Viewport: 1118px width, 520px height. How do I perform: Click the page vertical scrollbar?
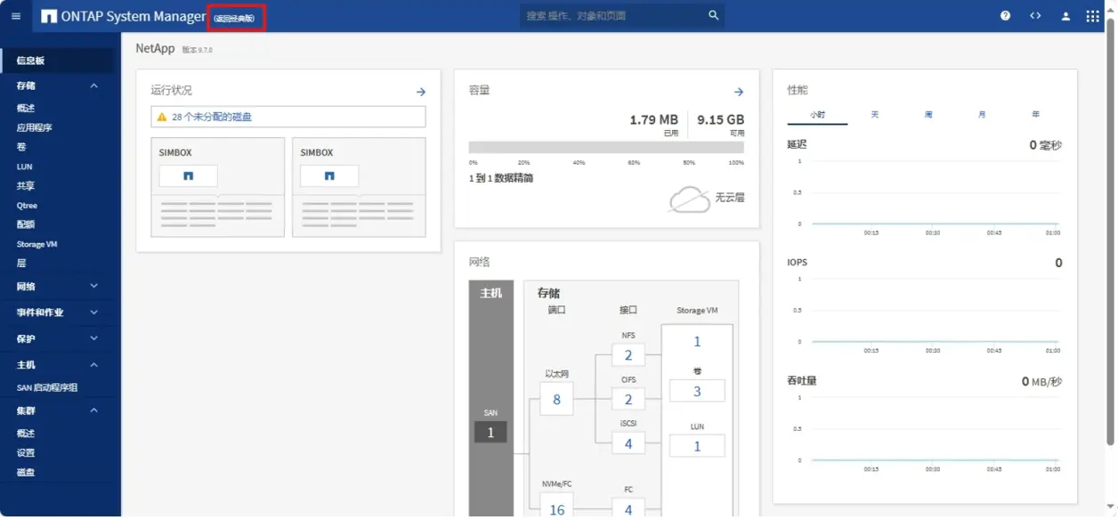pos(1110,232)
